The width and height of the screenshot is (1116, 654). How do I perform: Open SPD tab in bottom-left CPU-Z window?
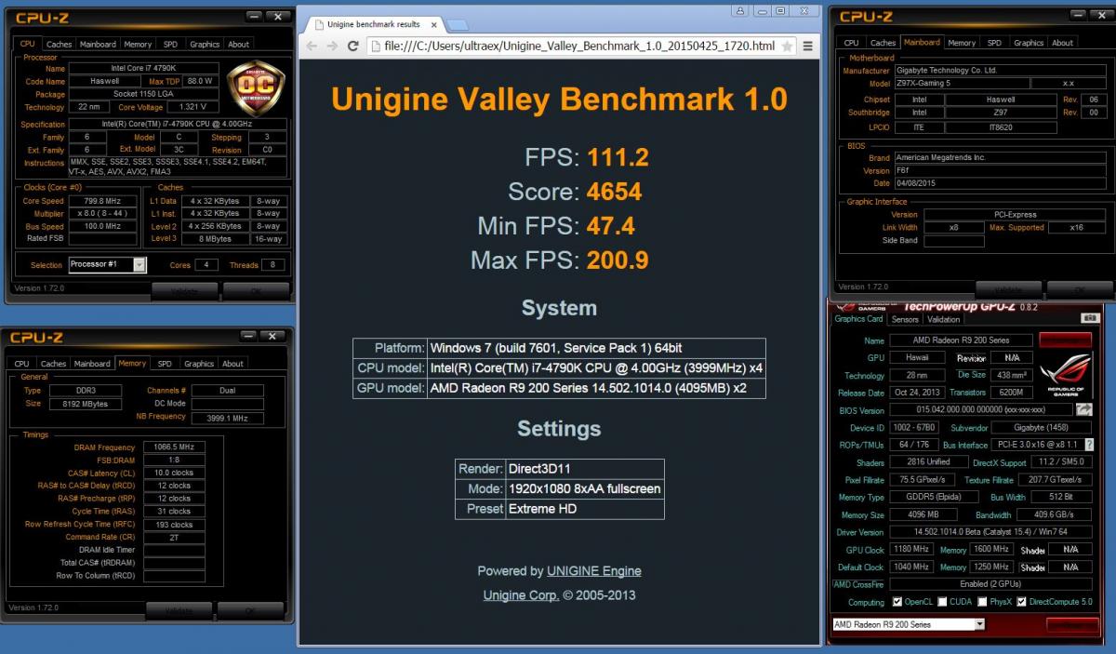tap(165, 364)
